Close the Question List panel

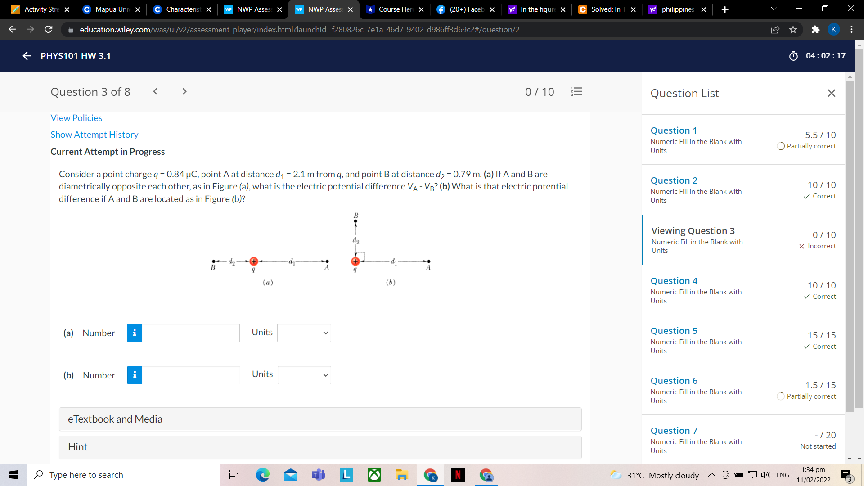coord(831,93)
